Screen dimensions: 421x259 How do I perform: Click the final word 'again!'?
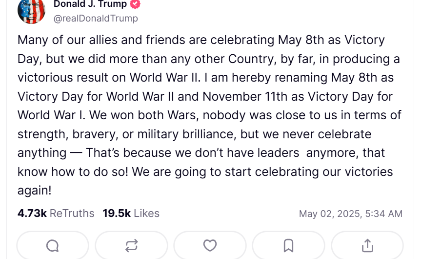coord(34,191)
